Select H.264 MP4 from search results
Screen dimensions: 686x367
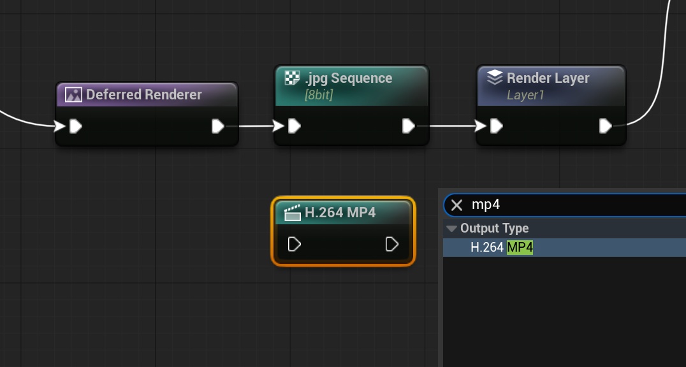pyautogui.click(x=501, y=247)
